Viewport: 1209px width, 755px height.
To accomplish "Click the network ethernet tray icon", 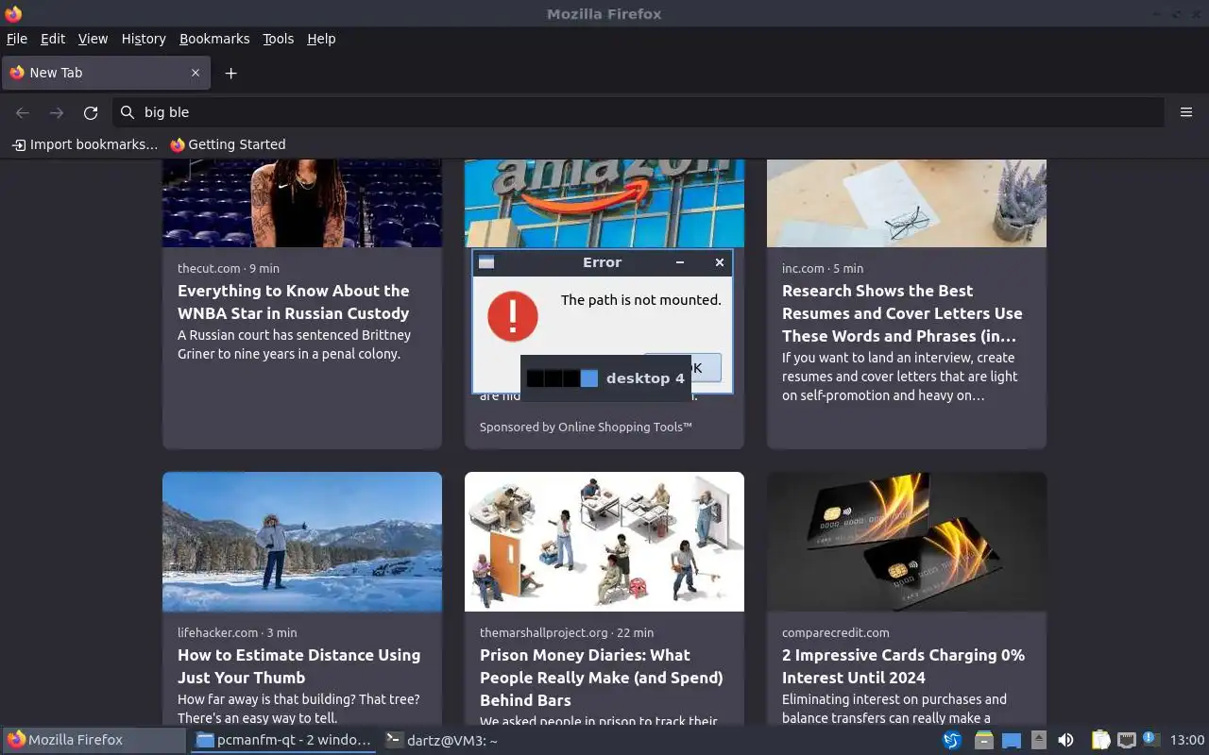I will pos(1126,740).
